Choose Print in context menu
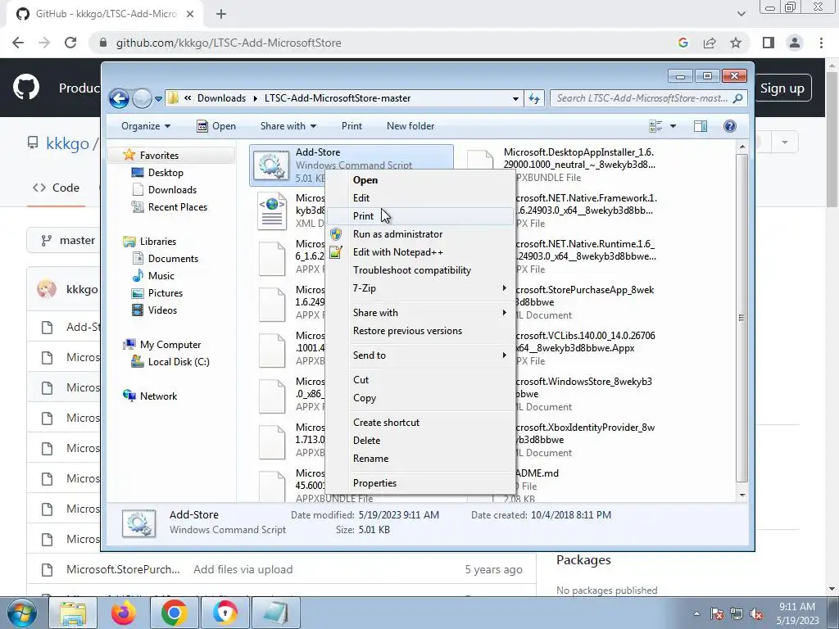Image resolution: width=839 pixels, height=629 pixels. coord(419,216)
